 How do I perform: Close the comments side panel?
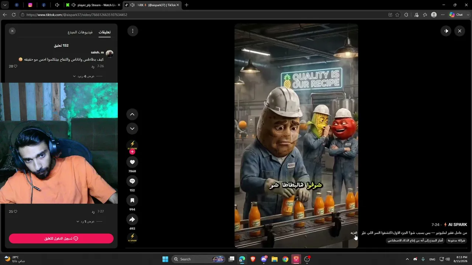pos(12,31)
